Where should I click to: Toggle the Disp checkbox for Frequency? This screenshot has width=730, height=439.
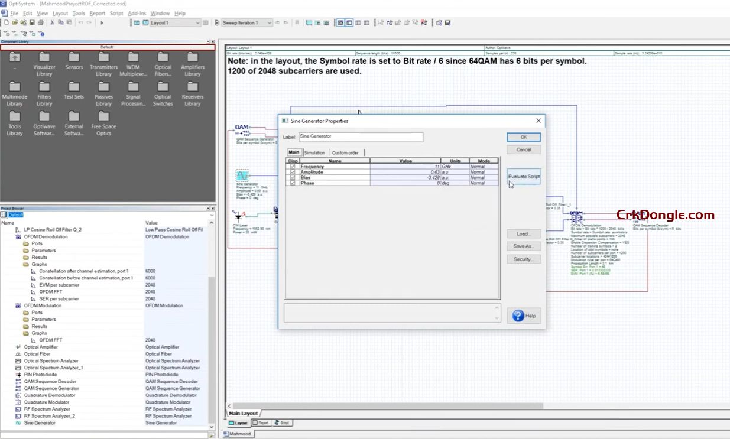tap(293, 167)
